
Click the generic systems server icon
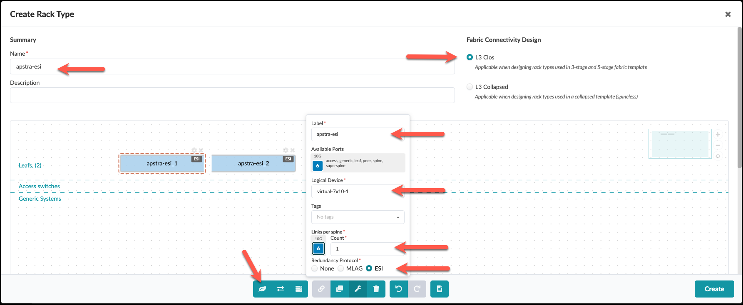pyautogui.click(x=298, y=289)
